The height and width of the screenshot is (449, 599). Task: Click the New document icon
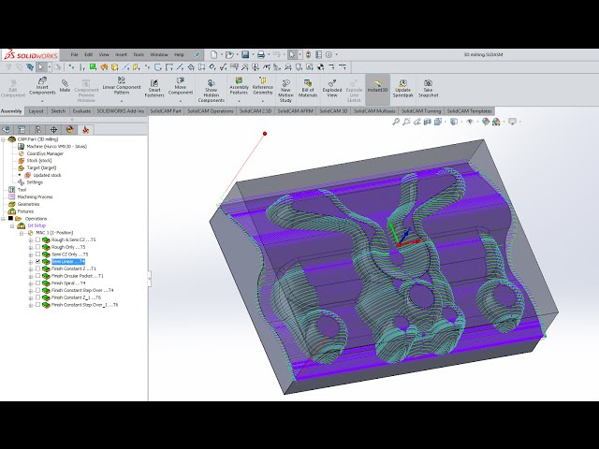214,54
